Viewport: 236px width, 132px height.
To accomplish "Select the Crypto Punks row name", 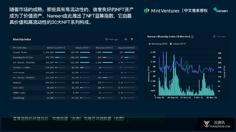I will pos(20,52).
